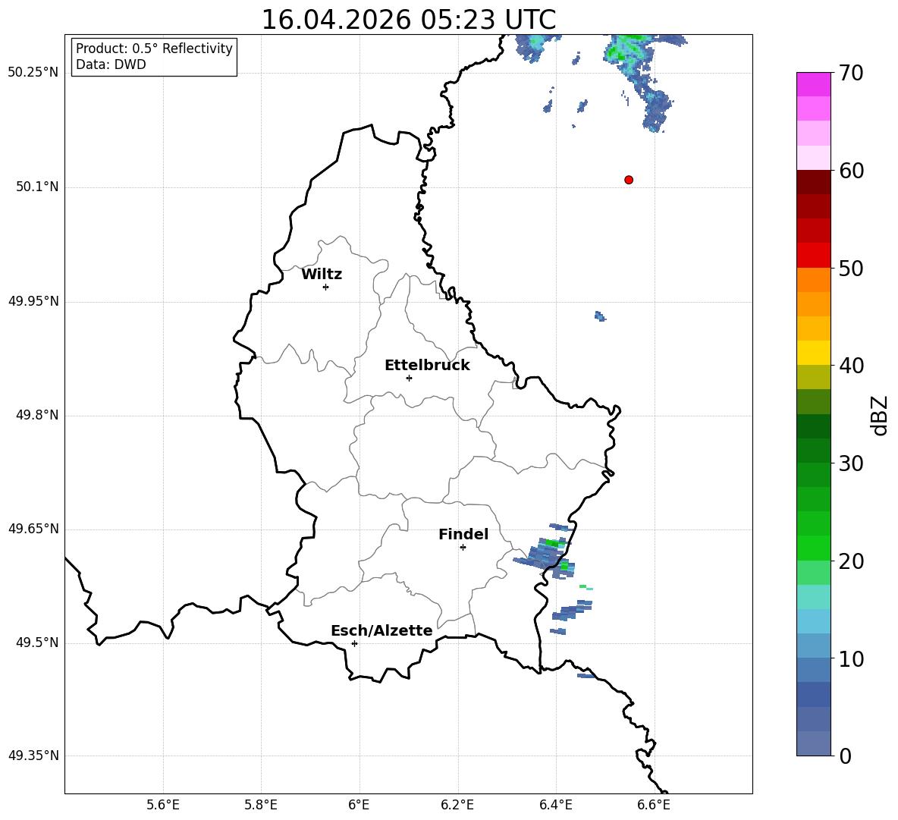Click the green reflectivity cell east of Findel
This screenshot has height=820, width=898.
pos(553,543)
